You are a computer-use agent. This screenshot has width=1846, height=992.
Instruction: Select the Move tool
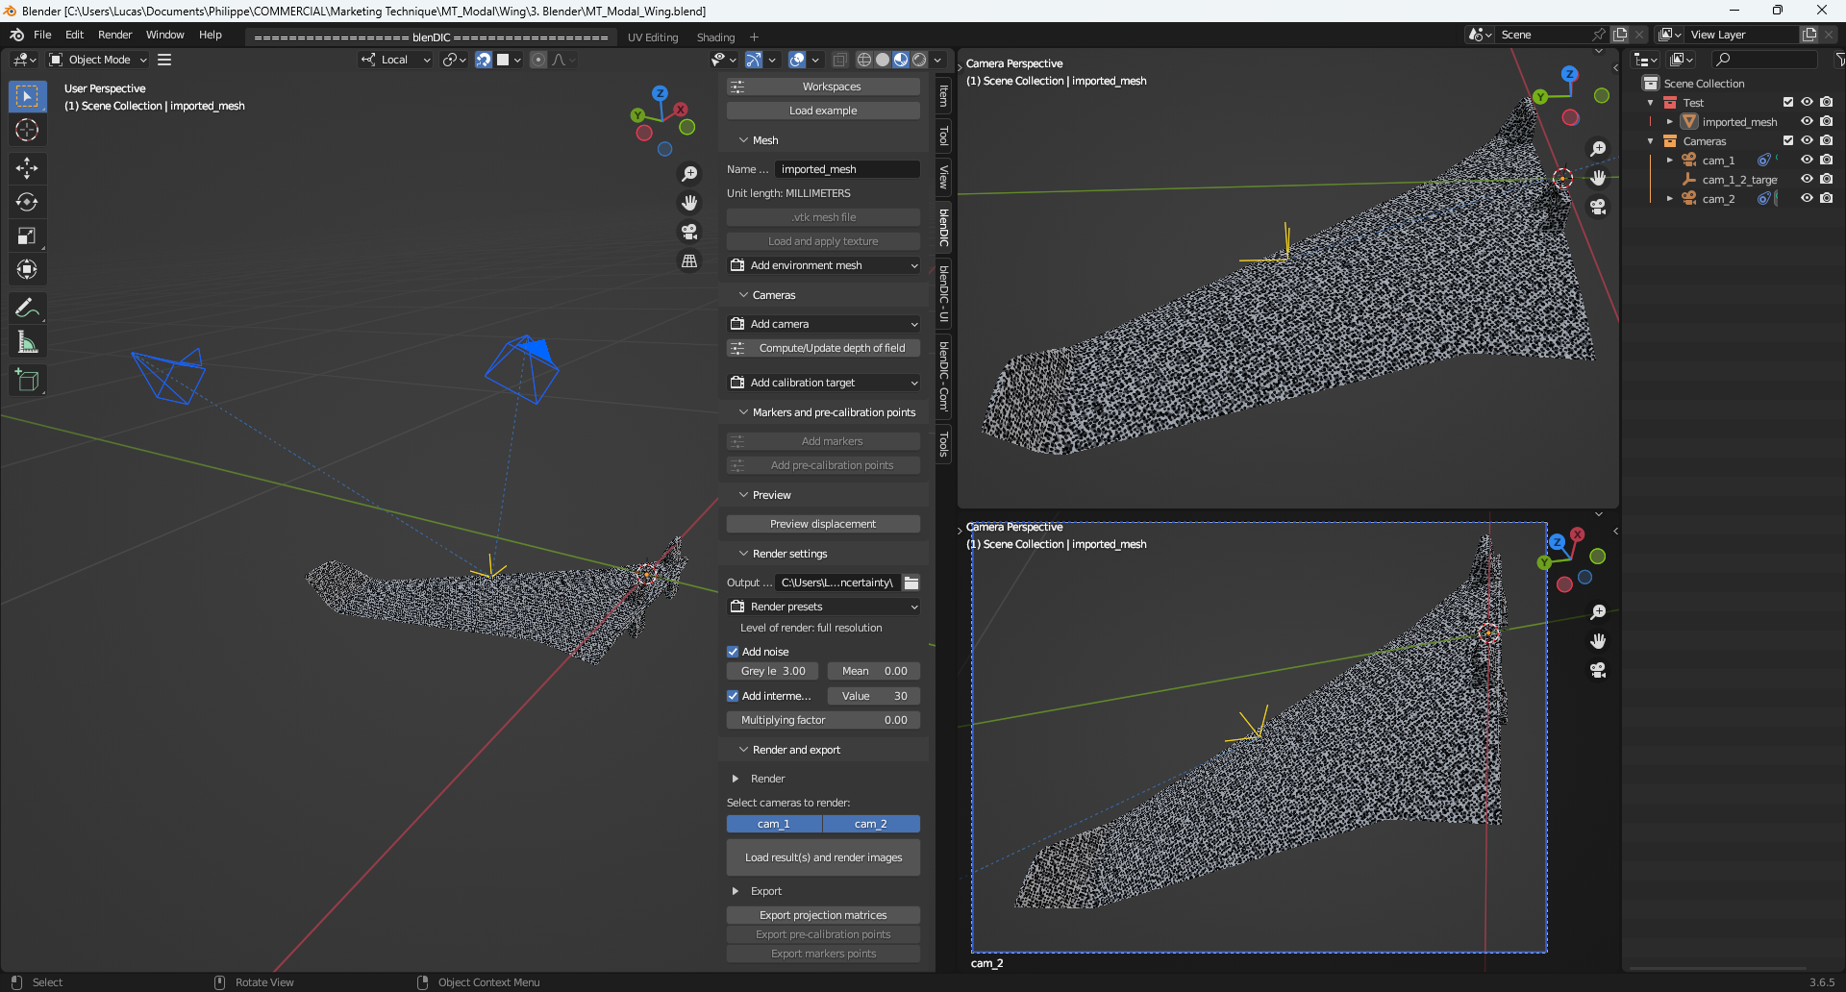[x=27, y=169]
